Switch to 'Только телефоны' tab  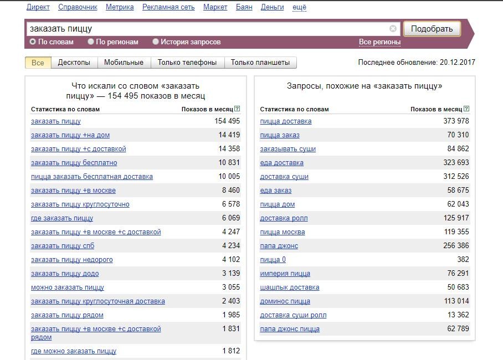(187, 63)
